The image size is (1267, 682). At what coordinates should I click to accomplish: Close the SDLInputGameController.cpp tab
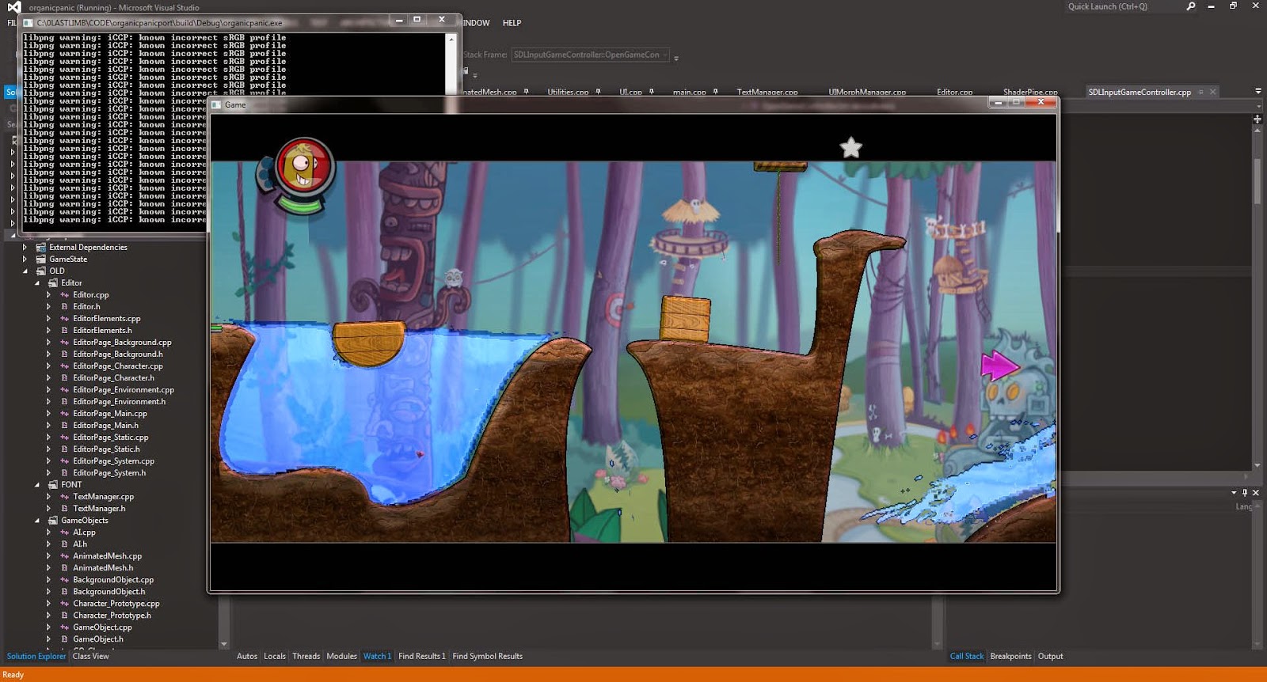coord(1212,92)
